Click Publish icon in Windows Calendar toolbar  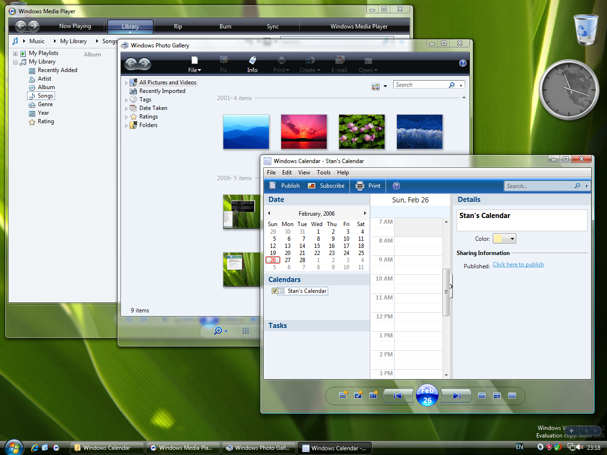(x=273, y=186)
